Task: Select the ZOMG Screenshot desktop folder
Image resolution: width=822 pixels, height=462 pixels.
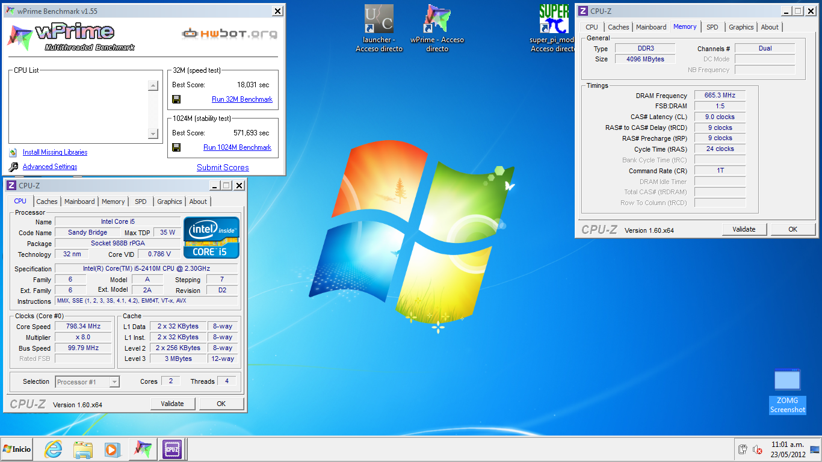Action: (788, 391)
